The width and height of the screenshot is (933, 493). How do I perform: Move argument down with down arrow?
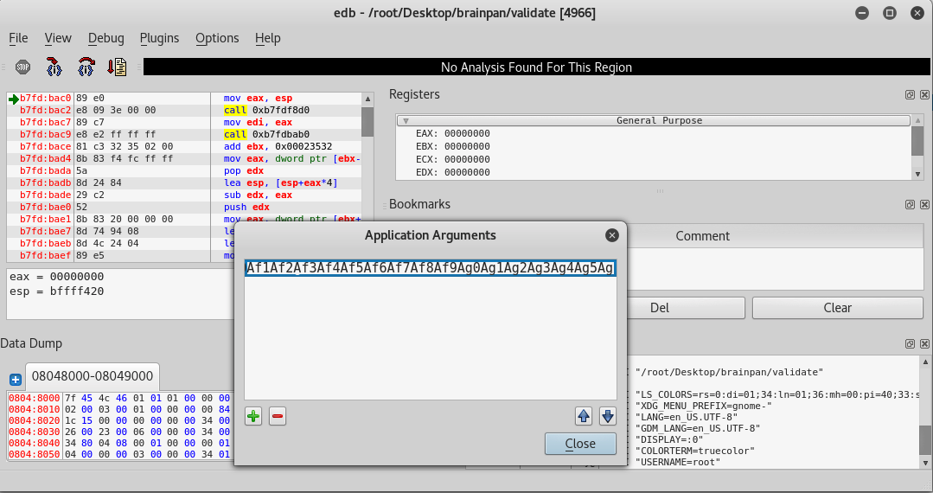(608, 416)
